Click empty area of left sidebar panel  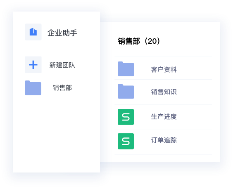pos(57,134)
